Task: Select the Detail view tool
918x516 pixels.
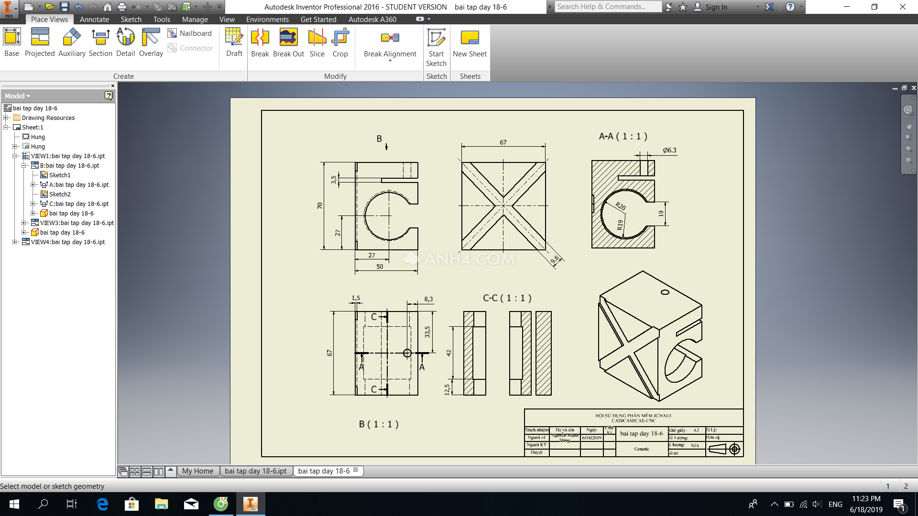Action: point(126,43)
